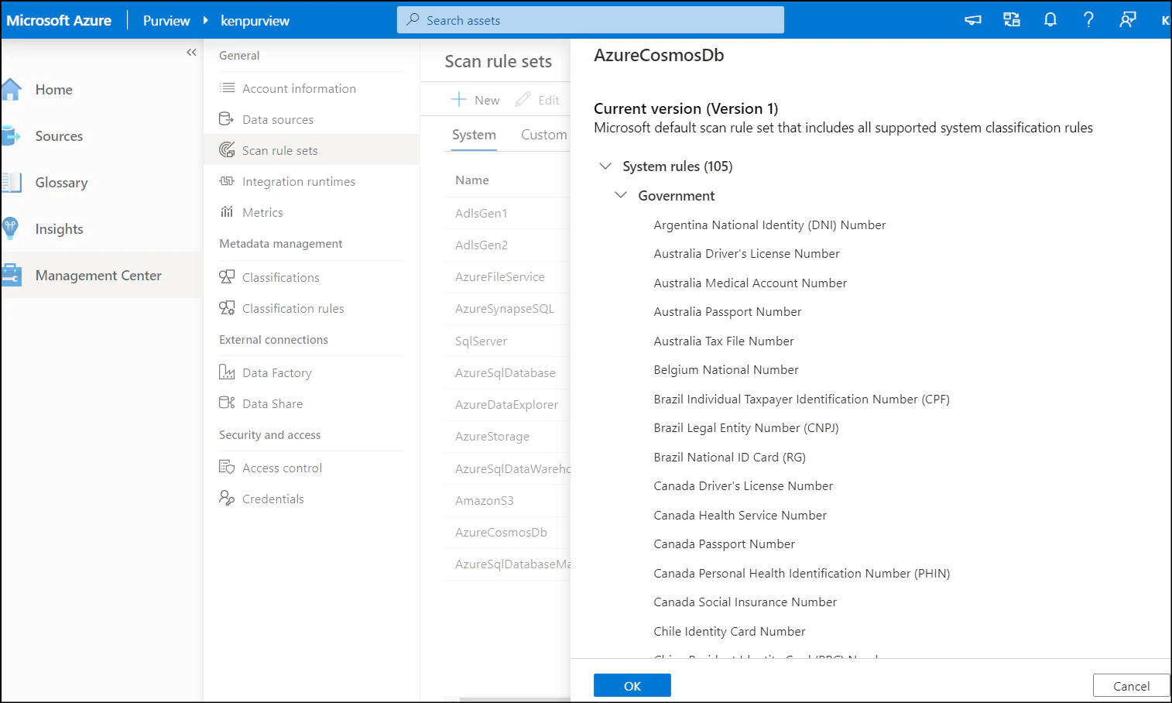1172x703 pixels.
Task: Click the Name column header
Action: tap(472, 180)
